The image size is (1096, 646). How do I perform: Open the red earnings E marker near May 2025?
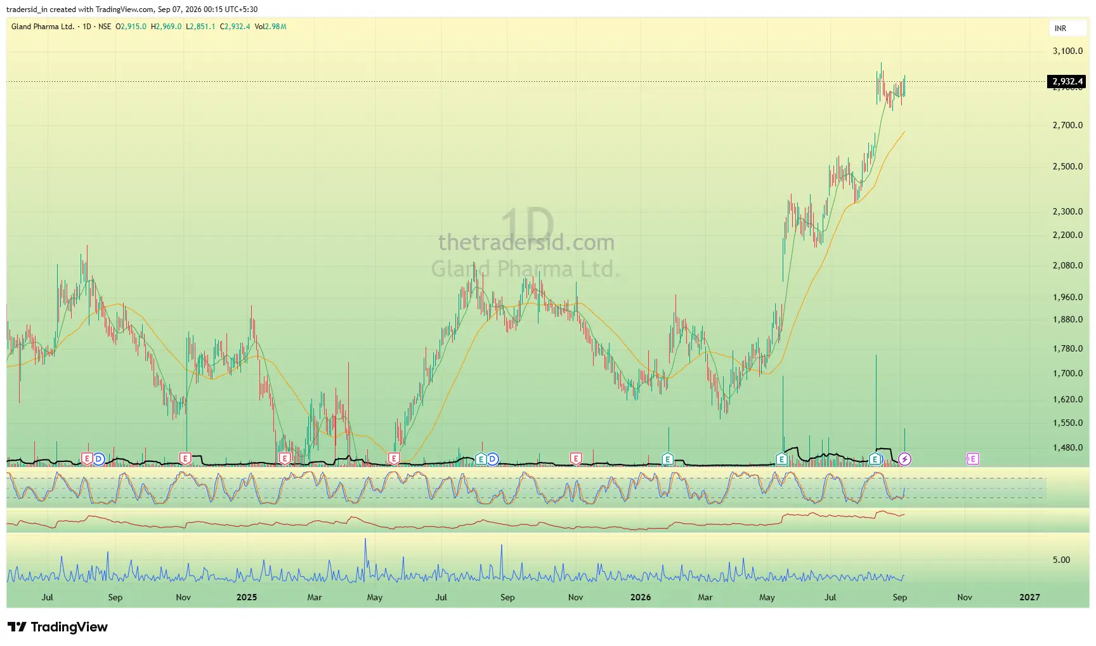coord(394,459)
